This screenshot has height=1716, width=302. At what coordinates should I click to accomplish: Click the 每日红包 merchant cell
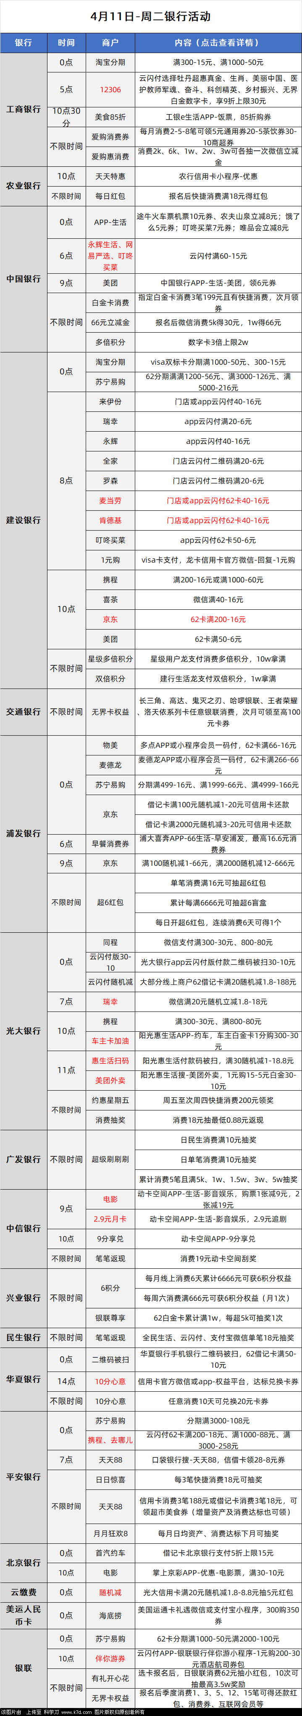click(x=110, y=197)
